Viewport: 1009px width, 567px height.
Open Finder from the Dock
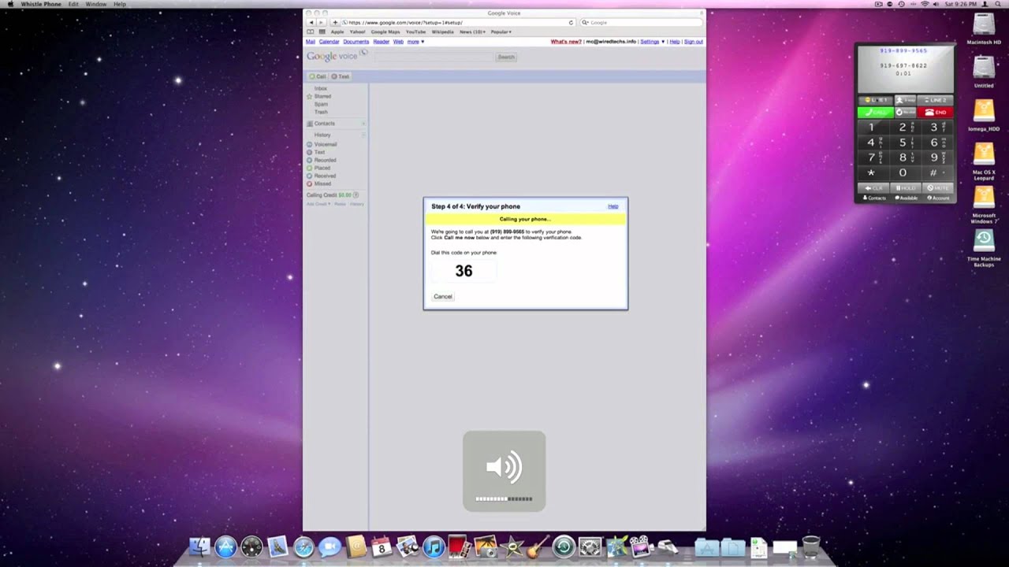200,546
